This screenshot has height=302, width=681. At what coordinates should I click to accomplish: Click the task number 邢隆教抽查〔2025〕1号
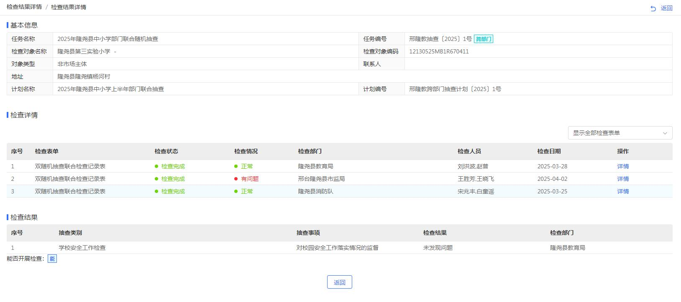click(x=440, y=39)
